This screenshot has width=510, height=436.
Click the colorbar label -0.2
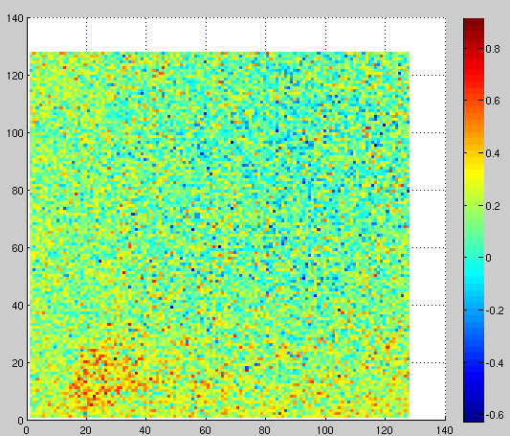point(495,310)
